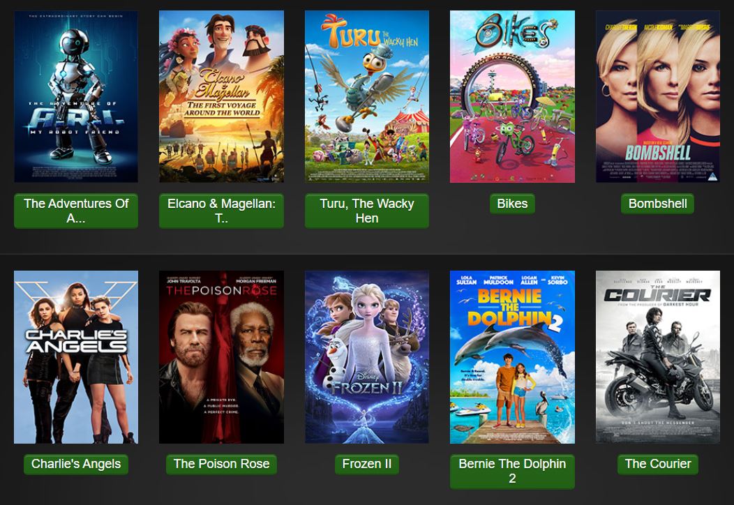Viewport: 734px width, 505px height.
Task: Open the Charlie's Angels poster image
Action: pyautogui.click(x=76, y=357)
